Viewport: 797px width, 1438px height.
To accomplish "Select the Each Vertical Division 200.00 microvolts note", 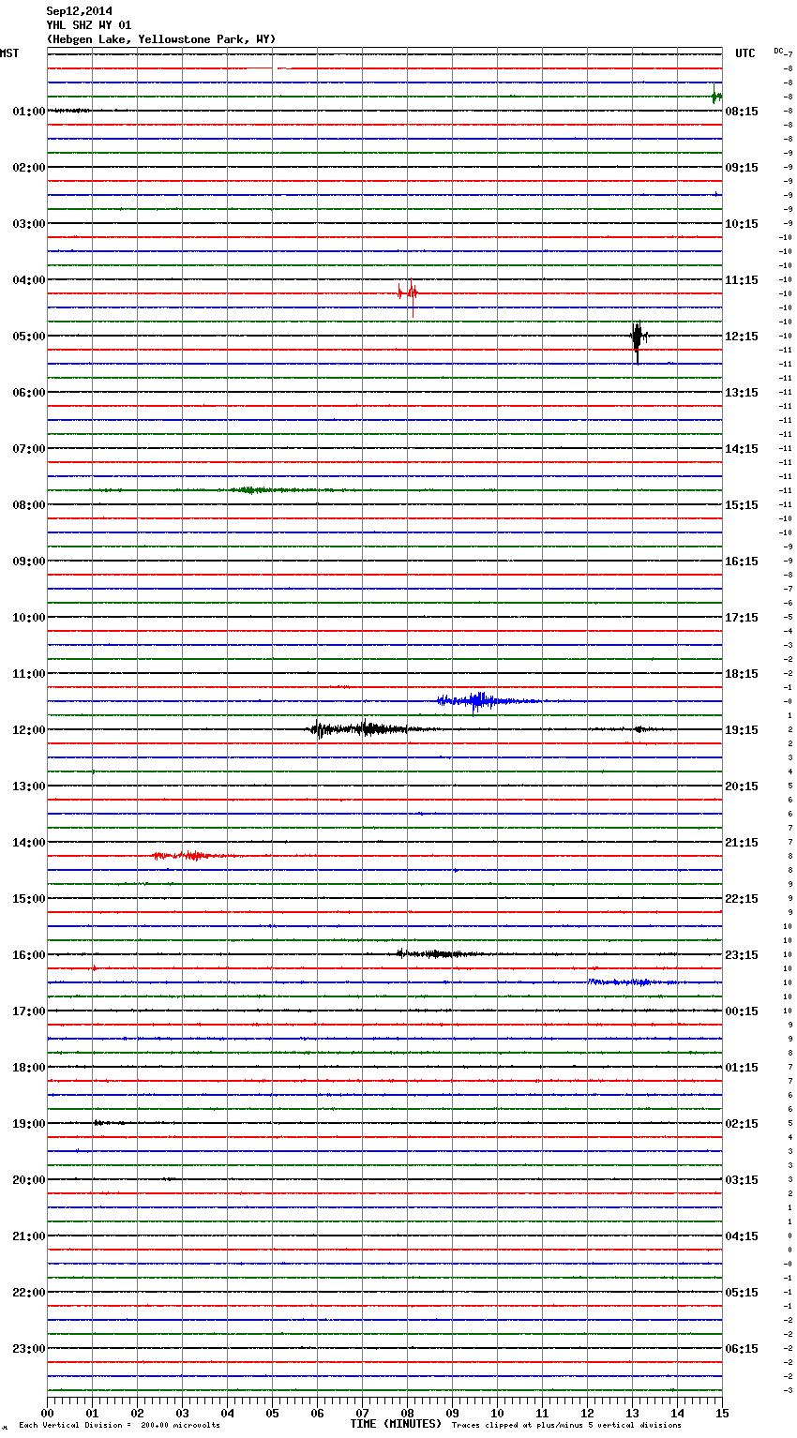I will (119, 1425).
